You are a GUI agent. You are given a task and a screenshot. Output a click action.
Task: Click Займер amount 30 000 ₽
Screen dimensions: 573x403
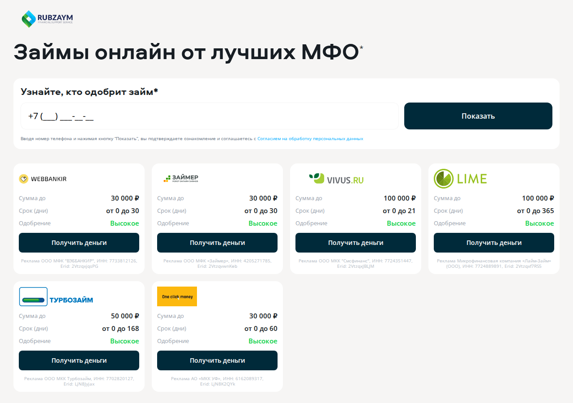point(263,198)
